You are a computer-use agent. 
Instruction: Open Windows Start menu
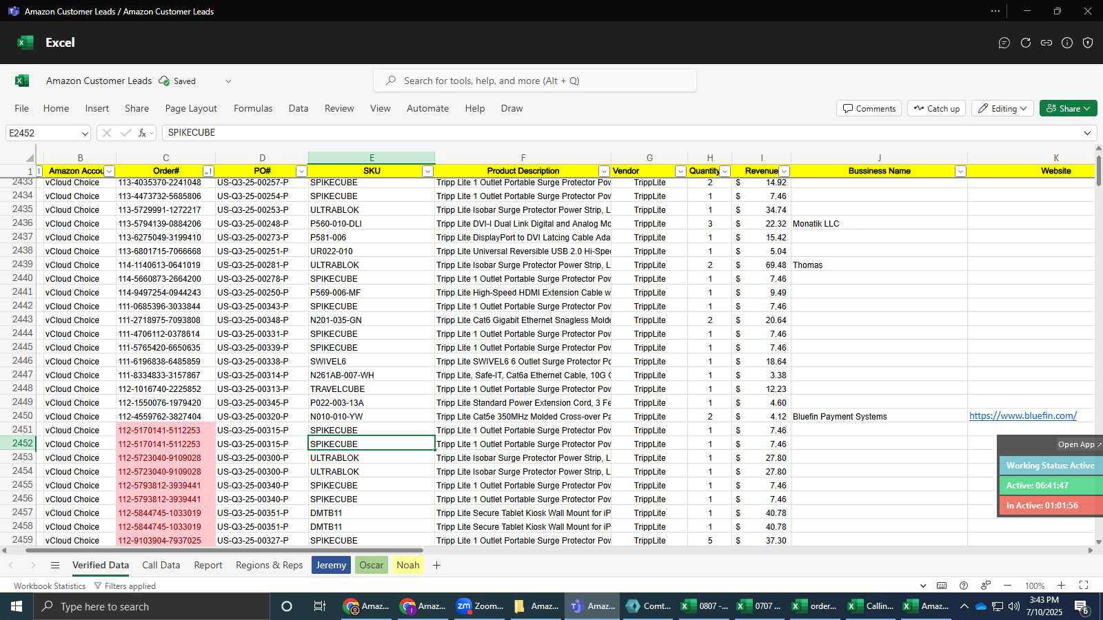17,606
